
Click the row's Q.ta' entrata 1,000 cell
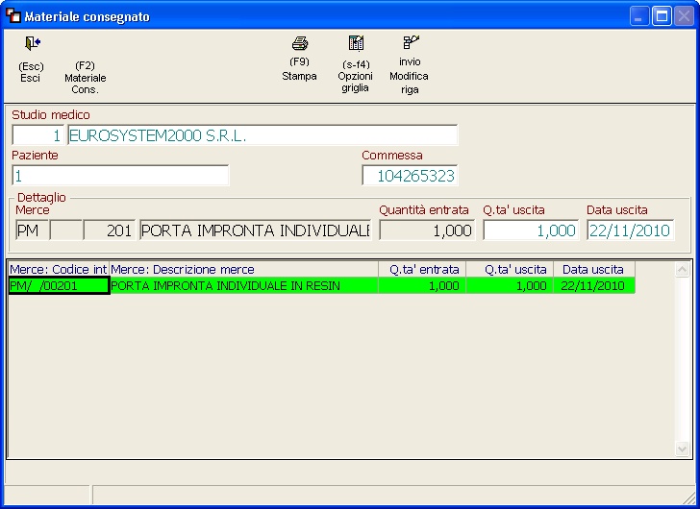[422, 285]
